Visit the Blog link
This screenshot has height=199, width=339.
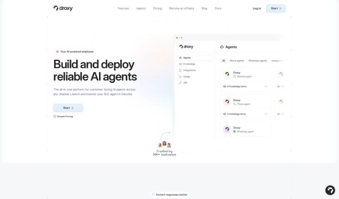(204, 8)
